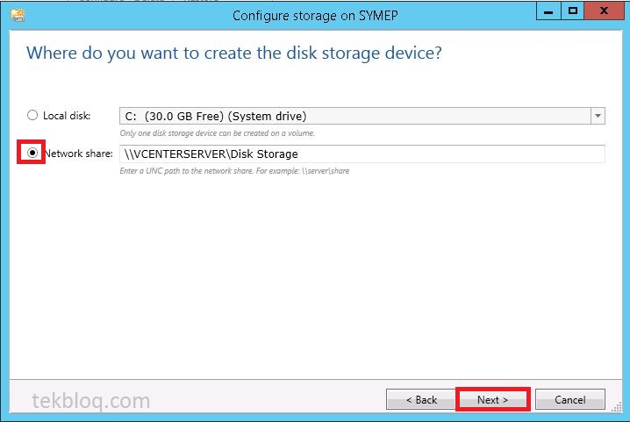Screen dimensions: 630x422
Task: Expand the drive list using the dropdown arrow
Action: 598,116
